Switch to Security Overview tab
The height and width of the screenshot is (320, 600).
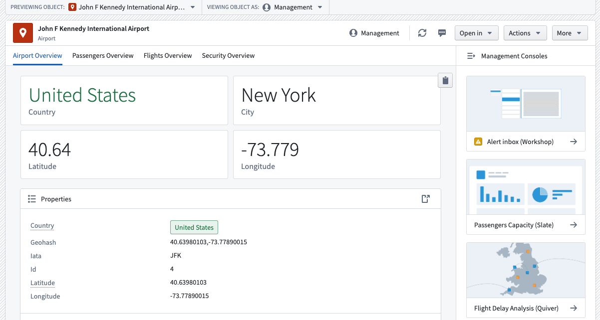point(228,55)
